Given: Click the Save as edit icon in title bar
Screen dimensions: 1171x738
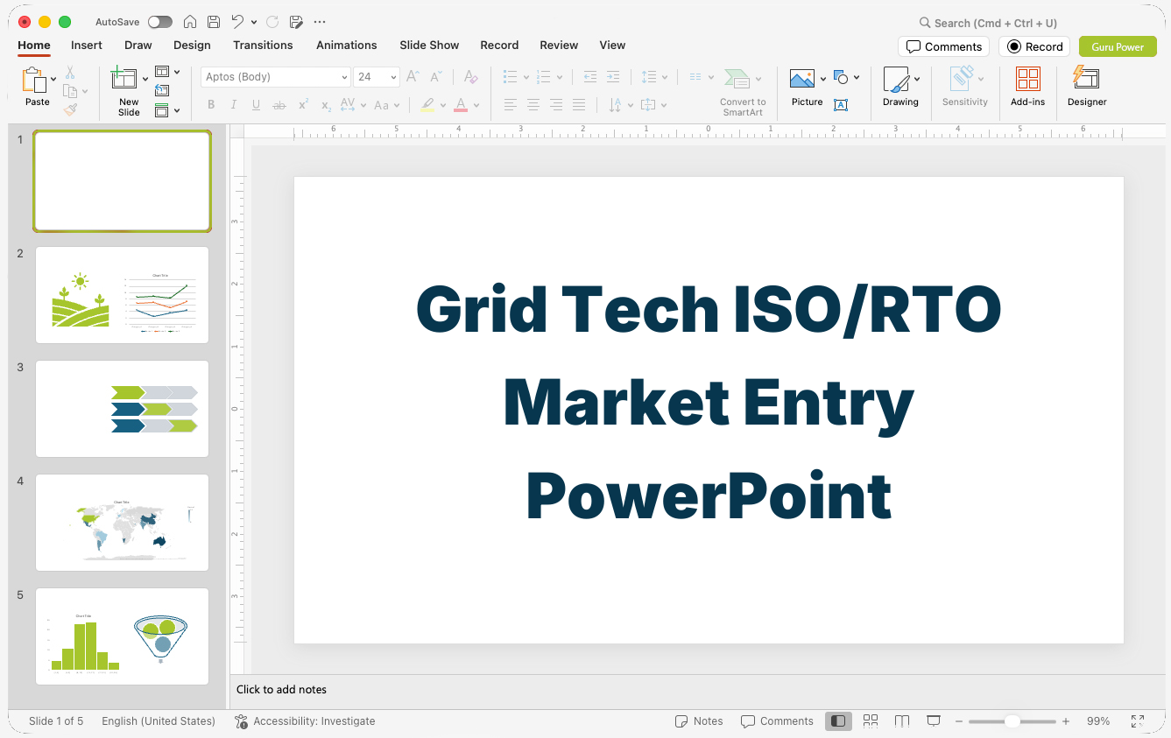Looking at the screenshot, I should click(296, 22).
